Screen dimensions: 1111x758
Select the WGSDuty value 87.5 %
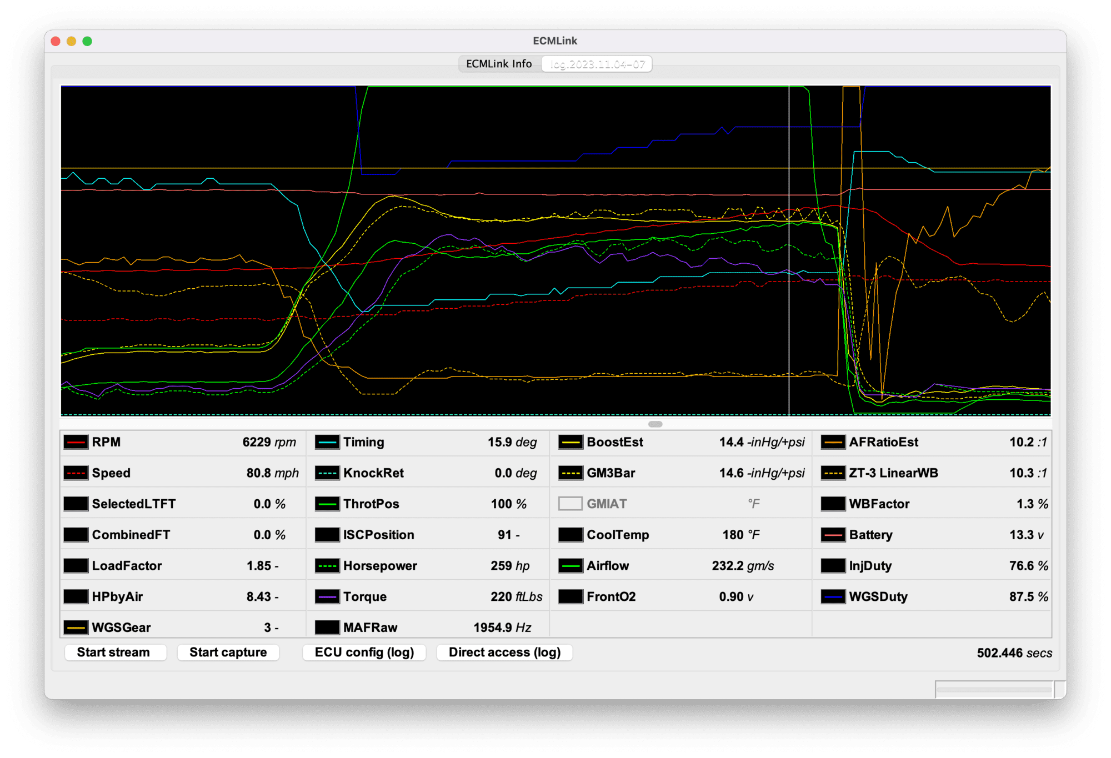click(1029, 596)
